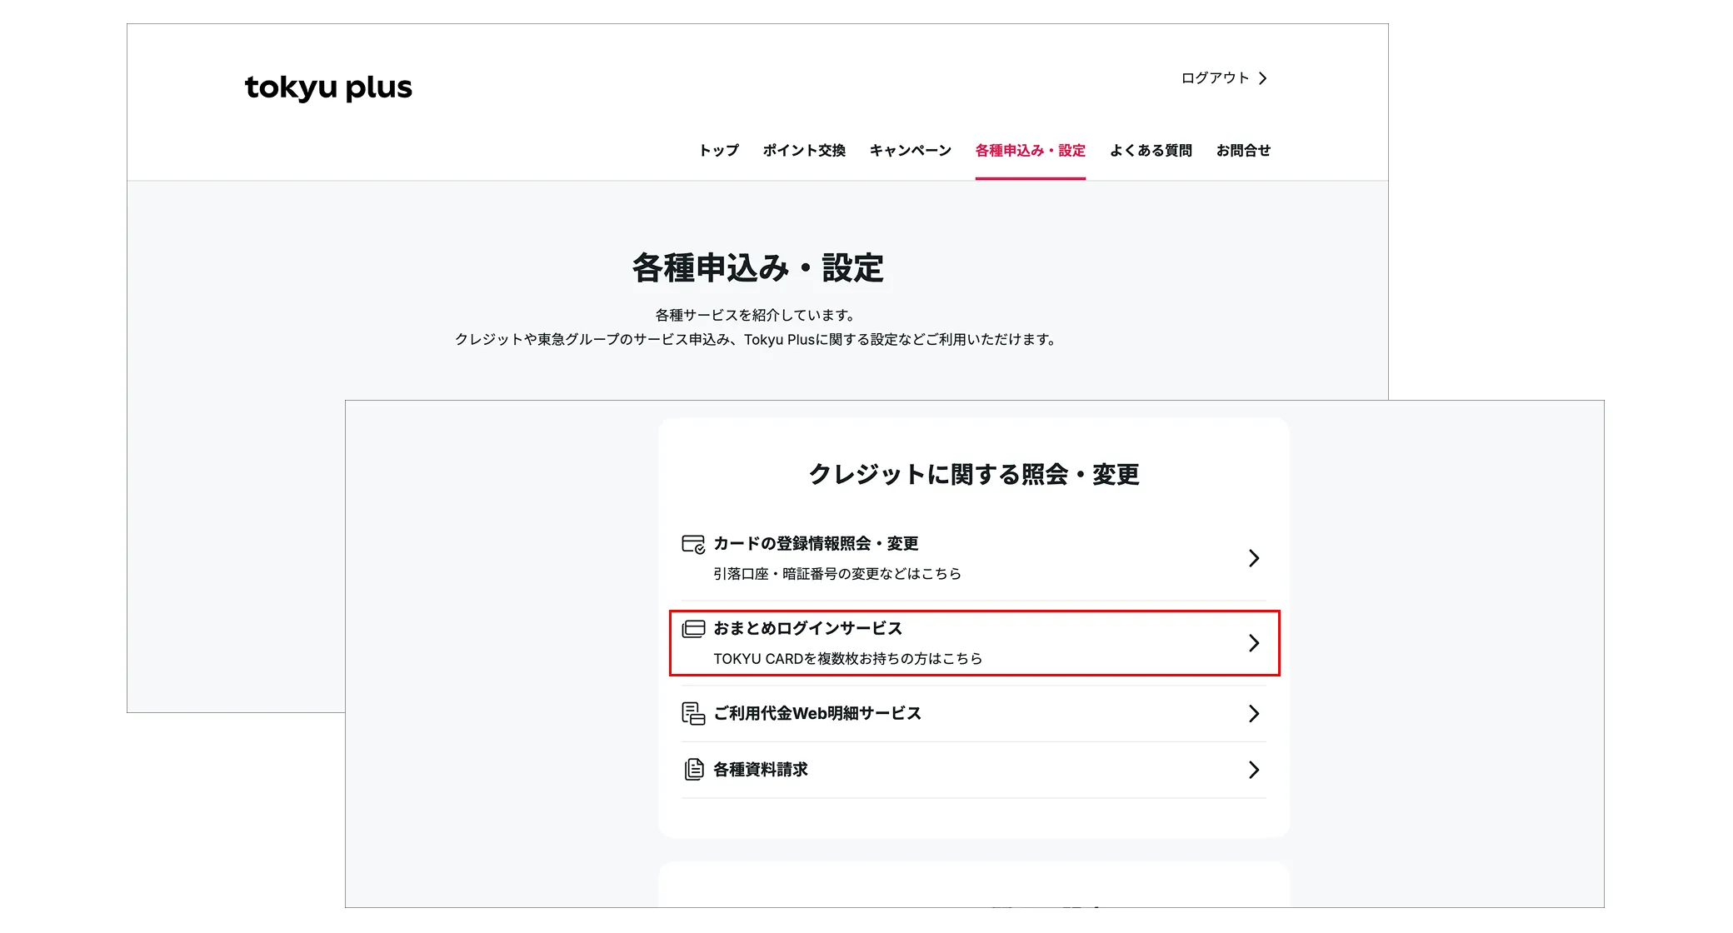Go to よくある質問
1733x933 pixels.
click(1151, 151)
